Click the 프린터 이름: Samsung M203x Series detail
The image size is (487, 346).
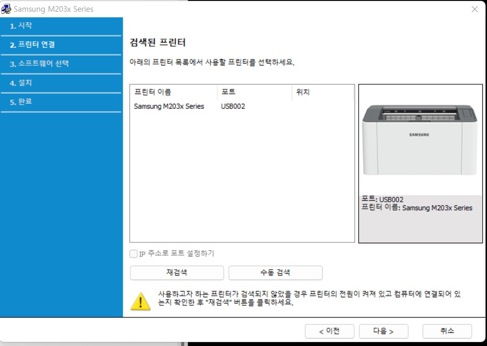(x=417, y=208)
